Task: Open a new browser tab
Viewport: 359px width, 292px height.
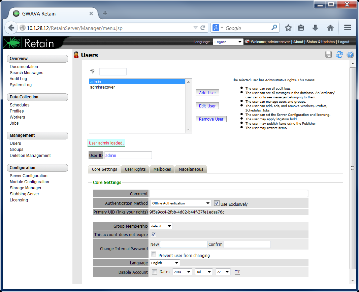Action: [105, 13]
